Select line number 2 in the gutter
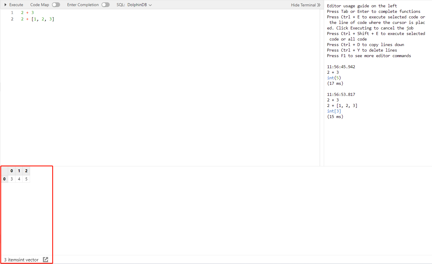Image resolution: width=432 pixels, height=264 pixels. click(x=12, y=19)
